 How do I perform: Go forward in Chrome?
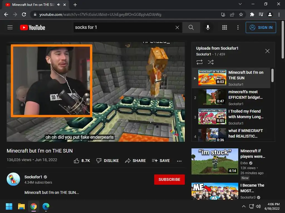pyautogui.click(x=15, y=14)
